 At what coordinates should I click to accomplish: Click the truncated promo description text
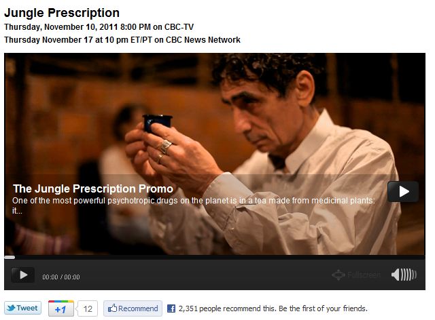pos(193,205)
